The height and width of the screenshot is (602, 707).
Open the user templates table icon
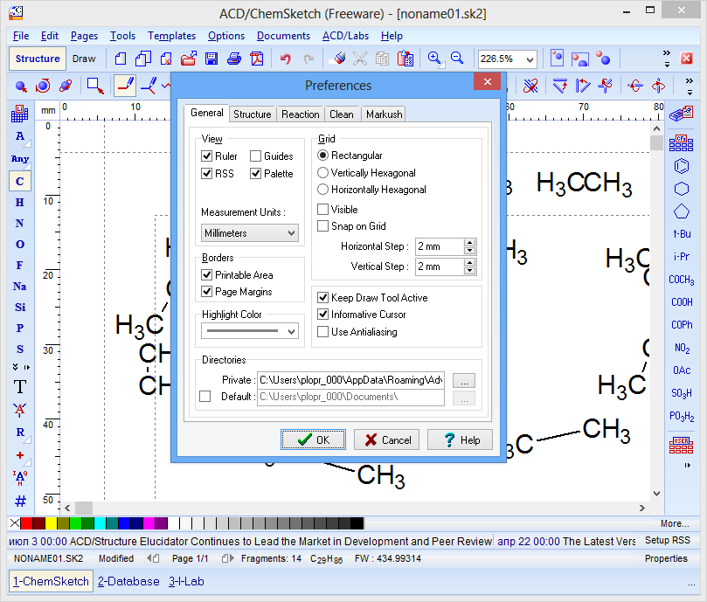[682, 445]
